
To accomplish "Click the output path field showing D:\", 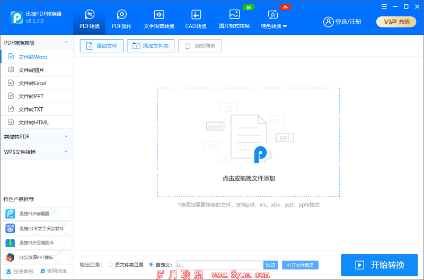I will point(219,265).
